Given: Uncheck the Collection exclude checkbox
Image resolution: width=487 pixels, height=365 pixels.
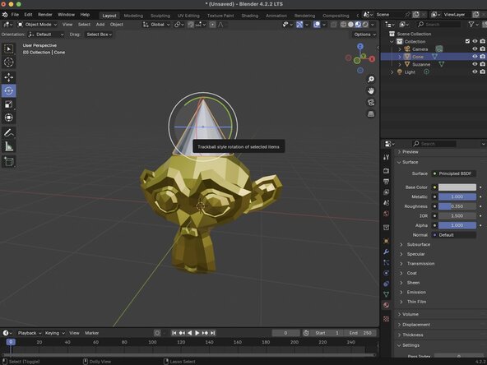Looking at the screenshot, I should pos(467,41).
